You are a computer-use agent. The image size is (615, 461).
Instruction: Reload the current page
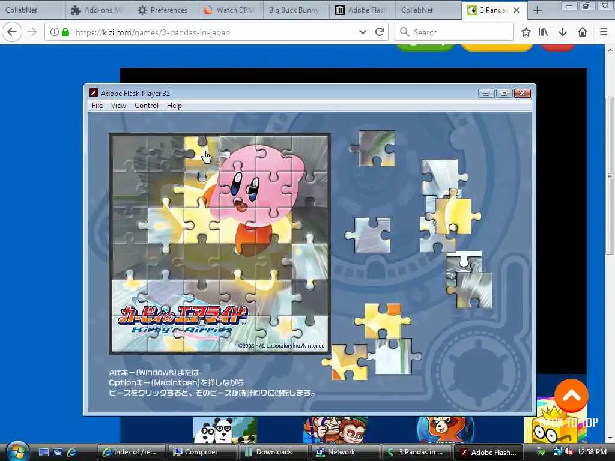click(x=380, y=32)
